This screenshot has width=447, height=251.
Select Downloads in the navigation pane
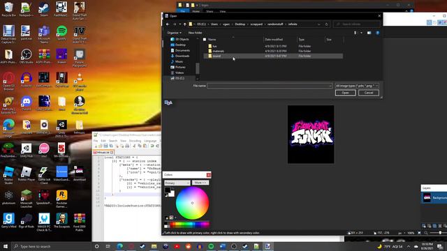click(182, 56)
